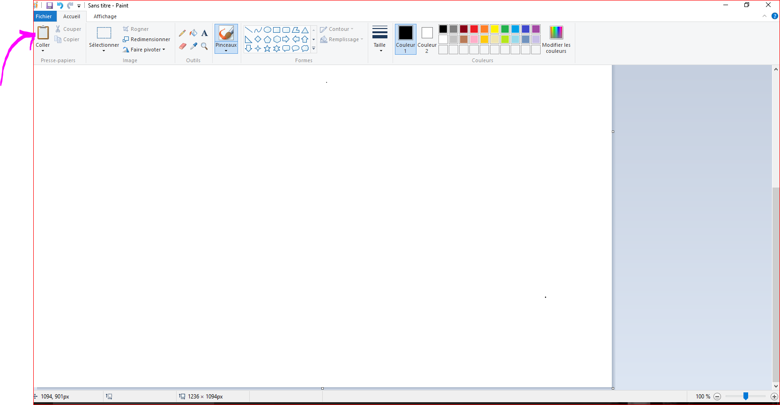Pick the Up arrow shape
780x405 pixels.
point(305,39)
